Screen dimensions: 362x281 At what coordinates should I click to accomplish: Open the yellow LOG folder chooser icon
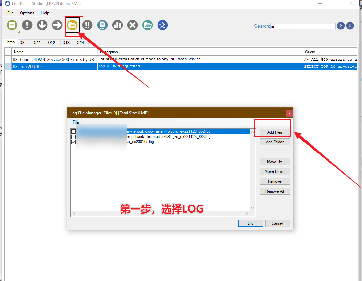coord(72,25)
